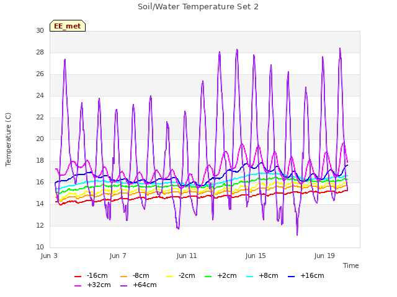Select the +8cm legend label
This screenshot has width=397, height=297.
point(269,275)
